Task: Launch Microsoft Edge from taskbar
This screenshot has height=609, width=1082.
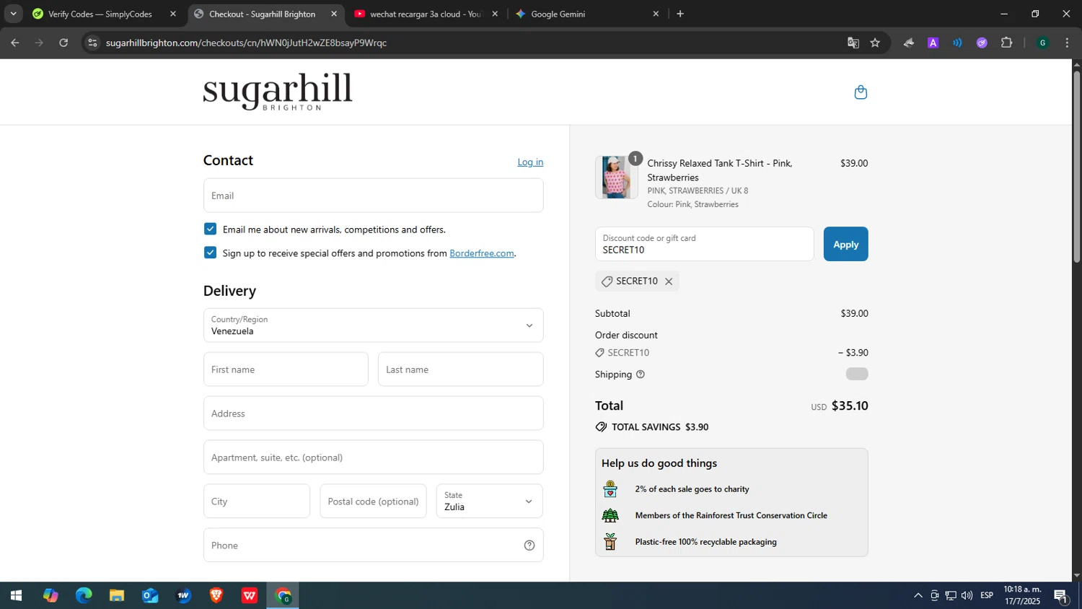Action: click(84, 595)
